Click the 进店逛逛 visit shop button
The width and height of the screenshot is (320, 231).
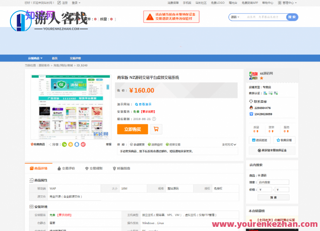tap(260, 140)
